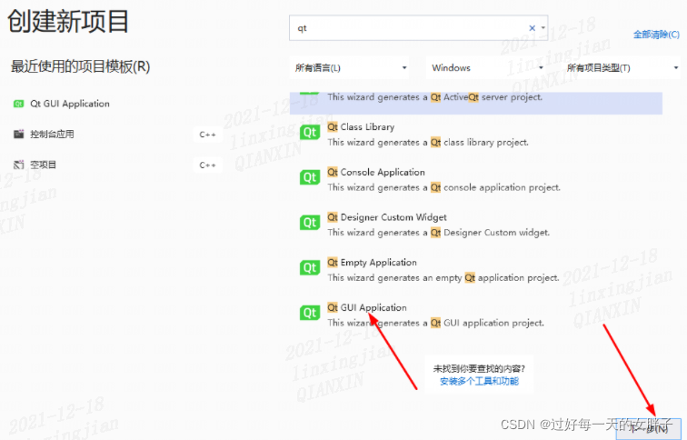Click the recent Qt GUI Application small icon
This screenshot has width=687, height=440.
pyautogui.click(x=18, y=104)
